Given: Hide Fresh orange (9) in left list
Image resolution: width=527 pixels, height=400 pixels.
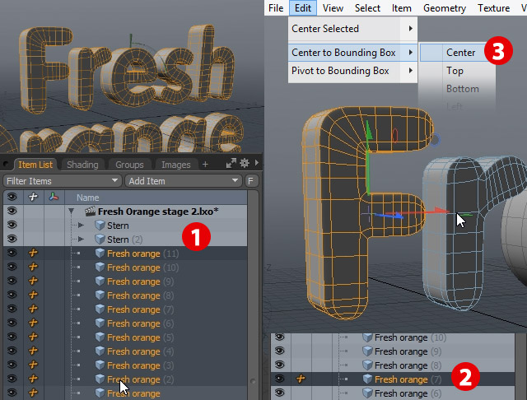Looking at the screenshot, I should pos(12,281).
